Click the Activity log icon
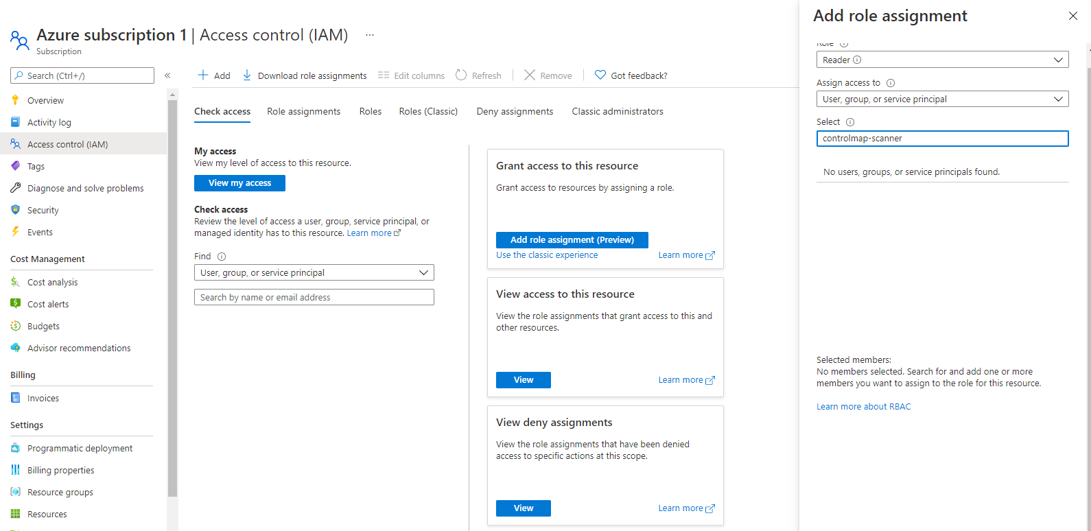Image resolution: width=1091 pixels, height=531 pixels. coord(15,122)
